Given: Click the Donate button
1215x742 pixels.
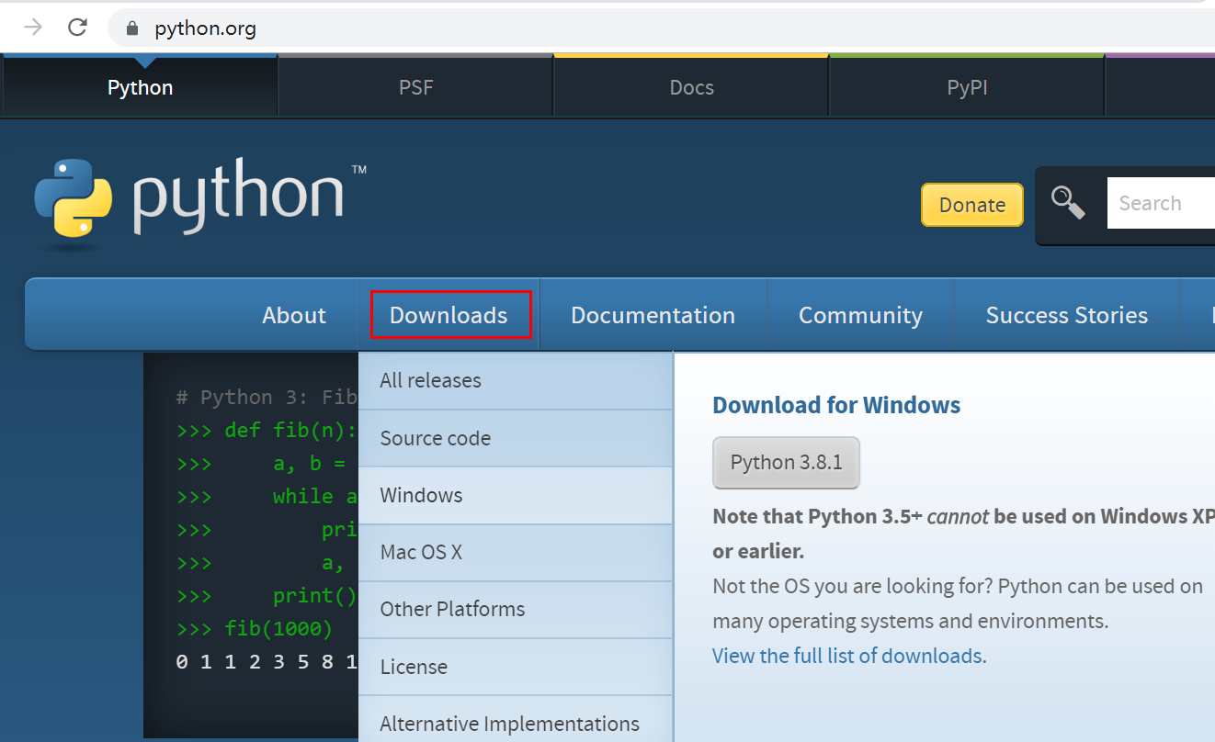Looking at the screenshot, I should (x=971, y=205).
